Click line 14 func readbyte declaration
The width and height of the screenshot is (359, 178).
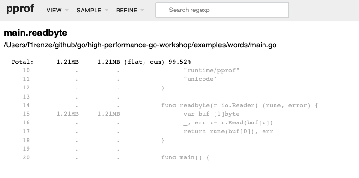[239, 105]
